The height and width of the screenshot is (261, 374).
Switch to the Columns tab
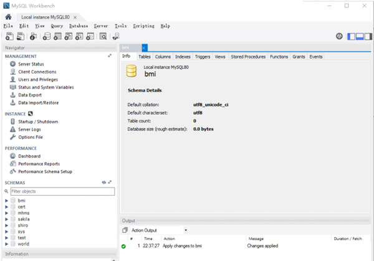click(x=163, y=57)
